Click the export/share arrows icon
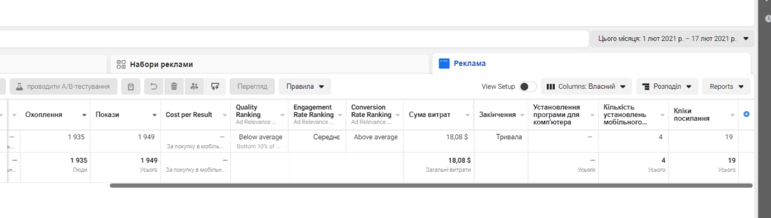This screenshot has width=771, height=218. click(214, 86)
